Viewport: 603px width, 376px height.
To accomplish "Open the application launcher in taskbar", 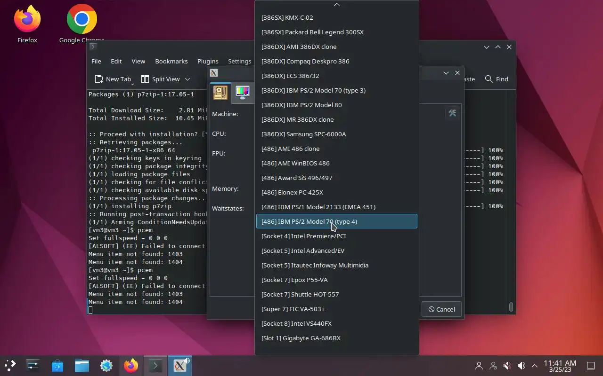I will point(10,365).
